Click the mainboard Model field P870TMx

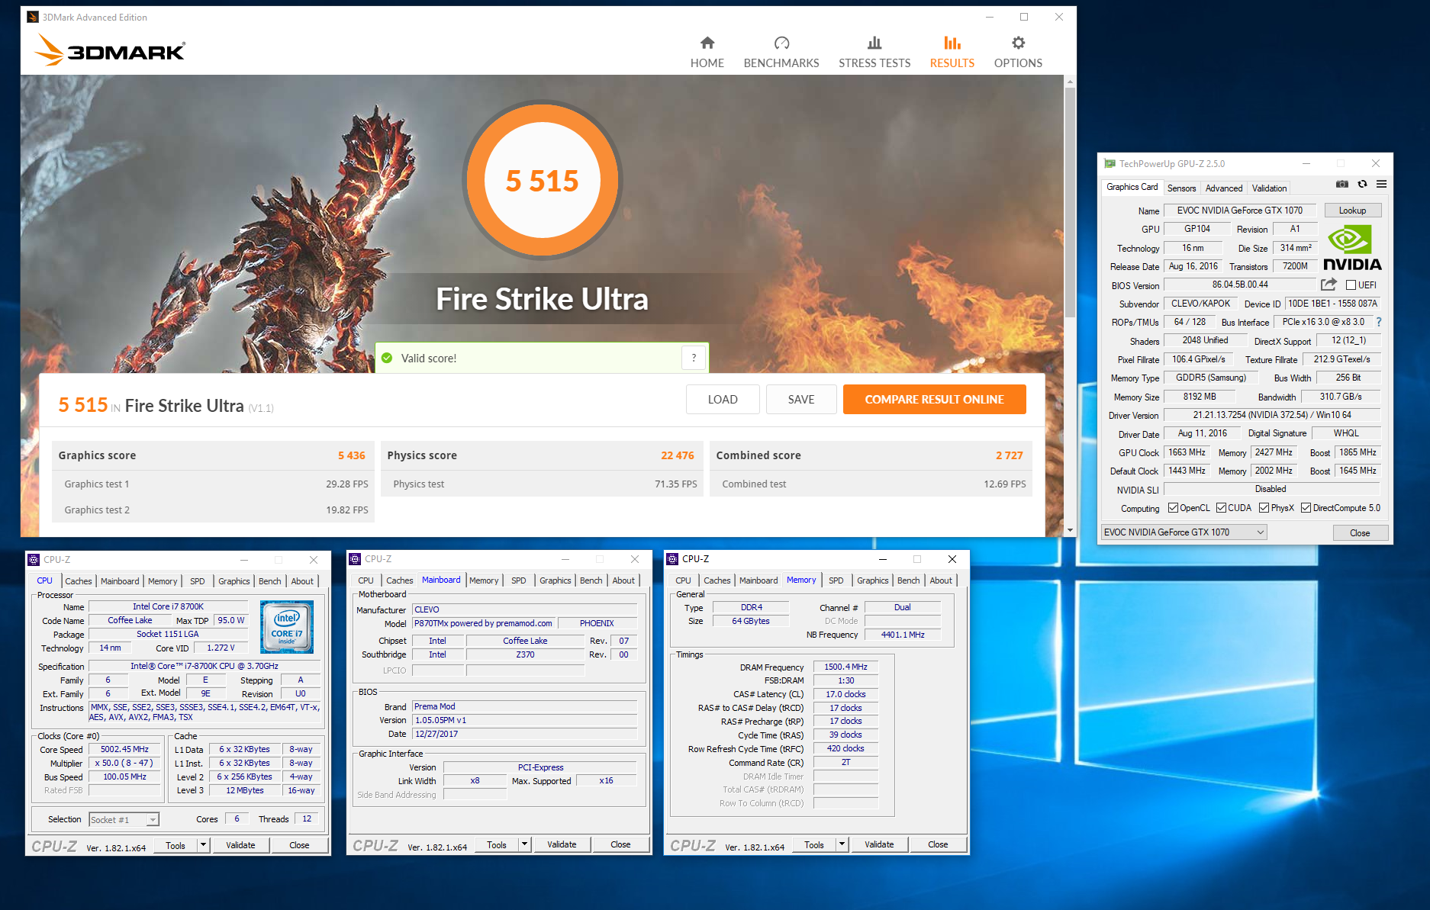483,623
